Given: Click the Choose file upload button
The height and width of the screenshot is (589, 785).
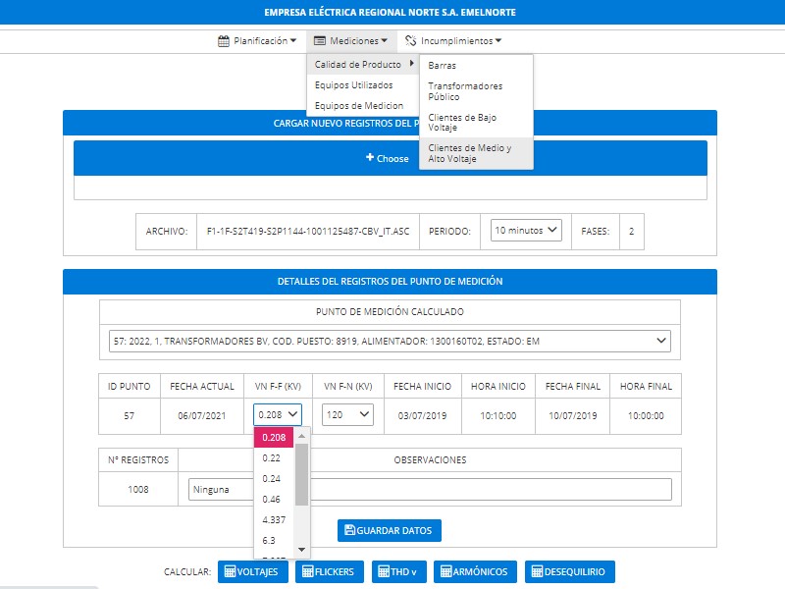Looking at the screenshot, I should [x=391, y=158].
